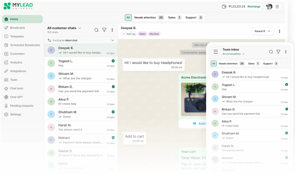Image resolution: width=295 pixels, height=174 pixels.
Task: Open the Kewal K assignee dropdown
Action: pyautogui.click(x=263, y=31)
